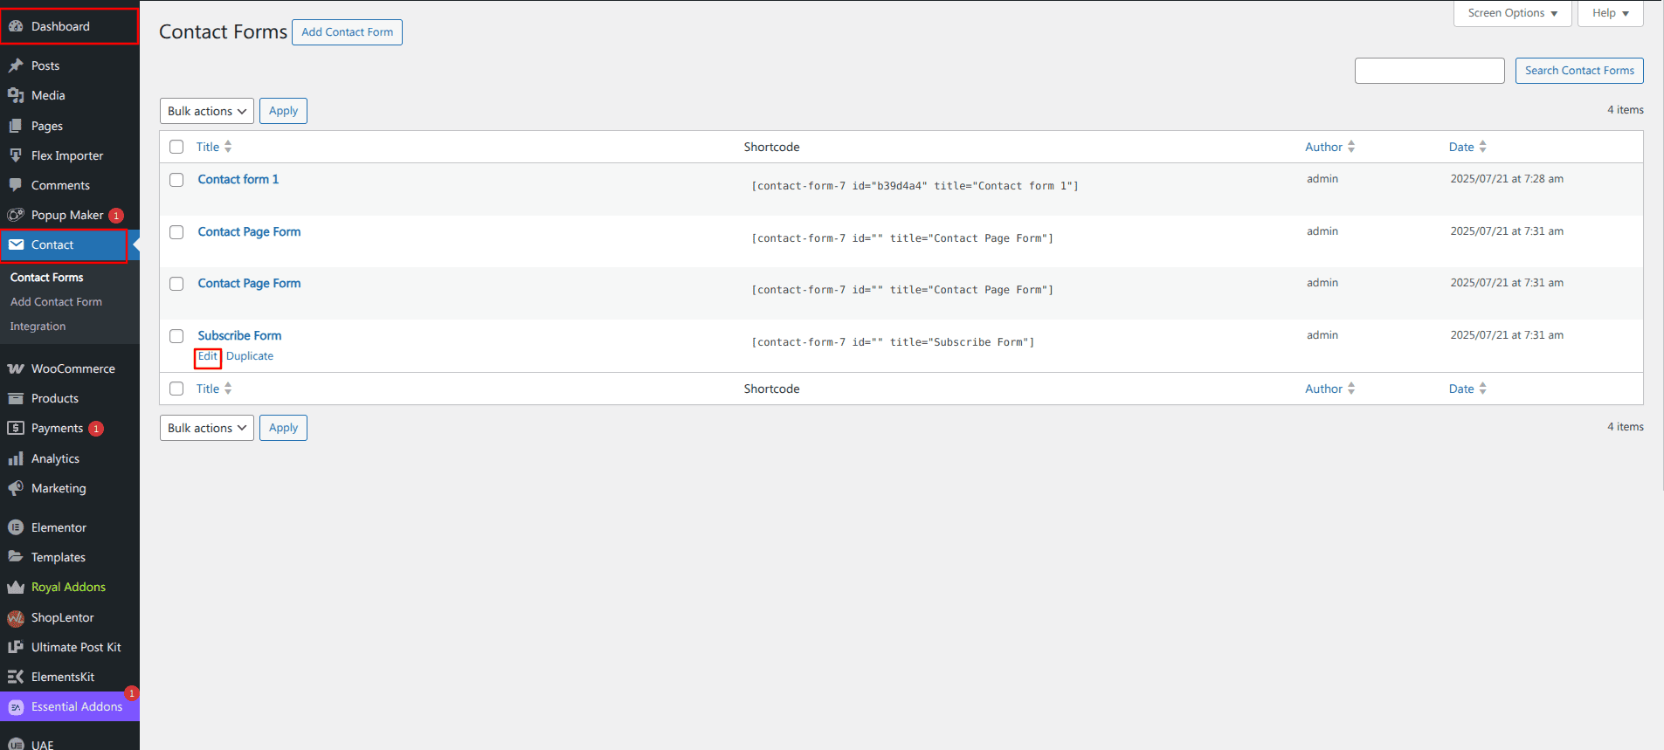The height and width of the screenshot is (750, 1664).
Task: Click the Media library icon
Action: coord(16,95)
